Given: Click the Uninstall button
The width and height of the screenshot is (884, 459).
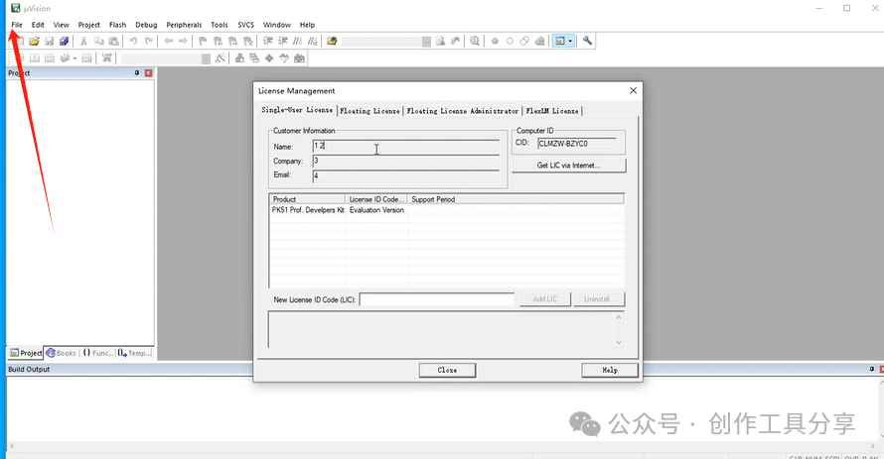Looking at the screenshot, I should pos(599,299).
